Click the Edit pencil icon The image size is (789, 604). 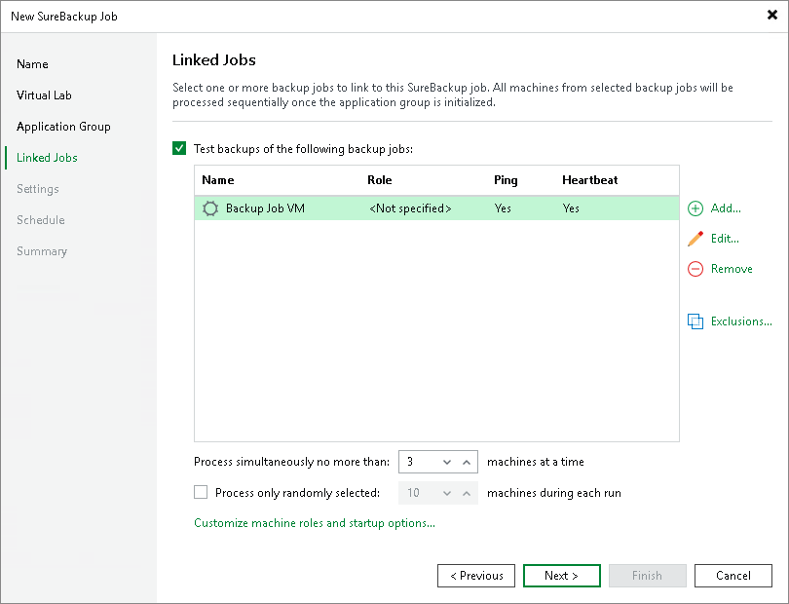tap(695, 238)
